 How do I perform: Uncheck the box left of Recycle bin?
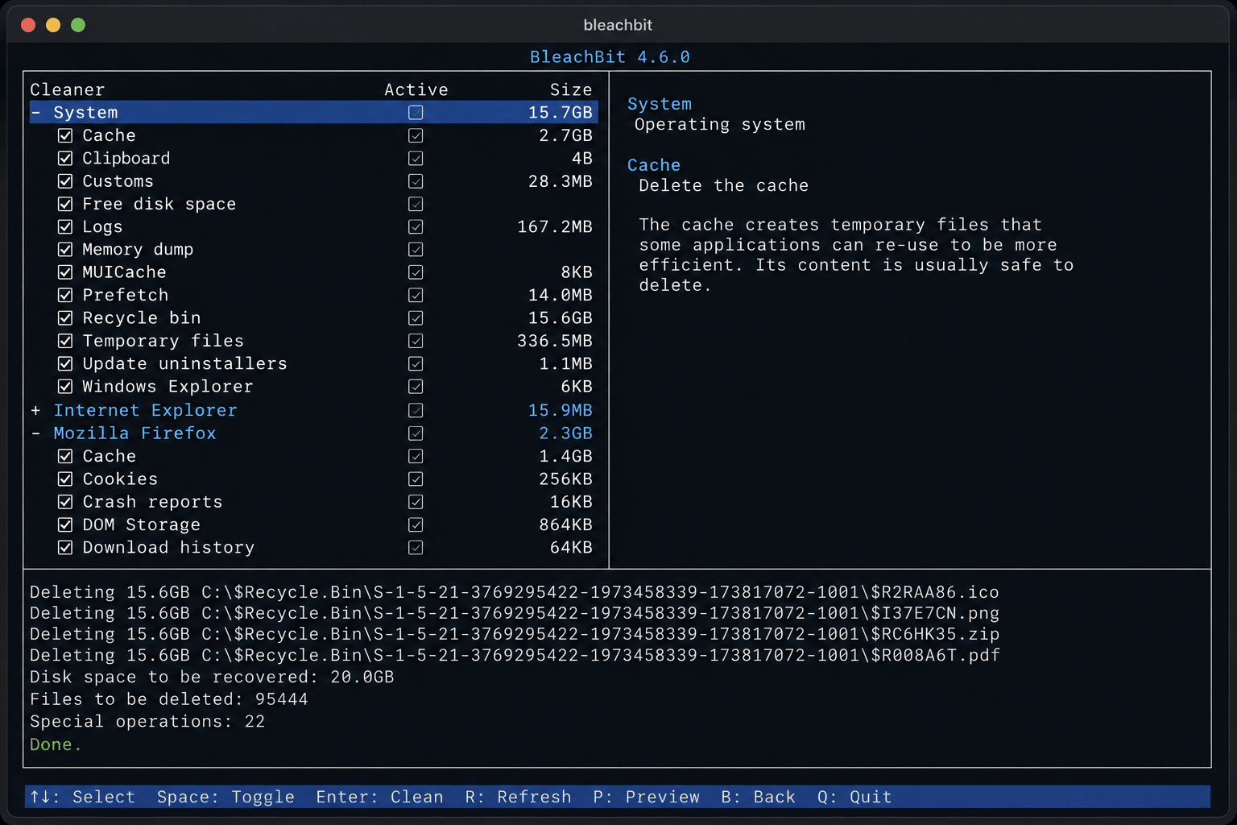pos(65,318)
